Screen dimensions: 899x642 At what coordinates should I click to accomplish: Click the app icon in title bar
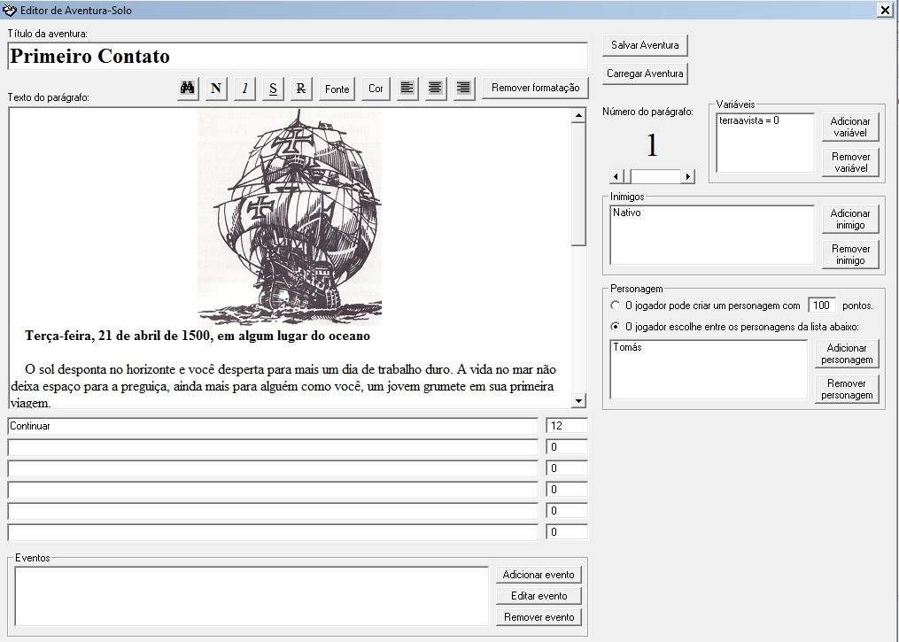coord(9,10)
